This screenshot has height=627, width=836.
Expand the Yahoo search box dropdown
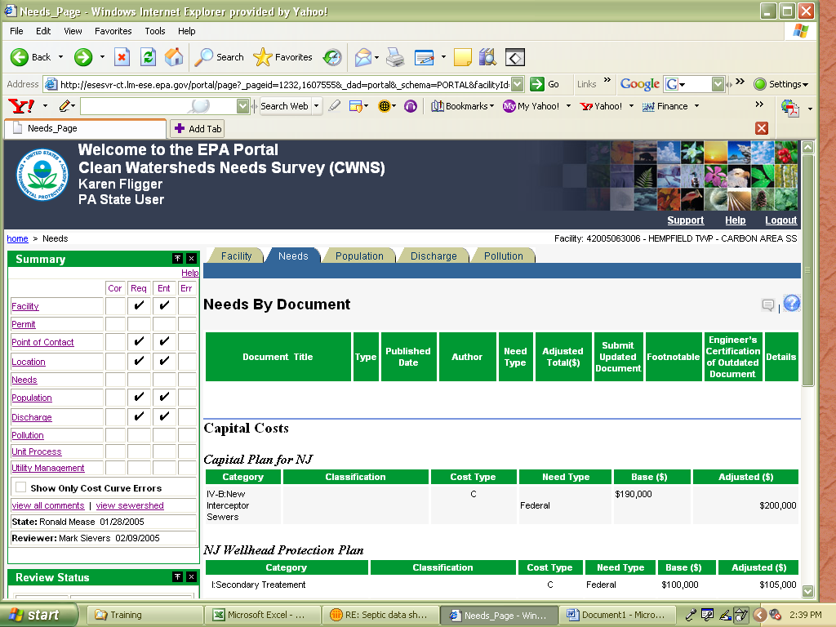click(242, 106)
